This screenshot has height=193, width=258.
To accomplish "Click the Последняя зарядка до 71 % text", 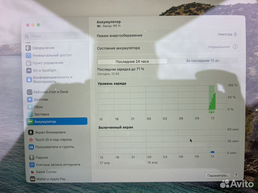I will tap(121, 69).
